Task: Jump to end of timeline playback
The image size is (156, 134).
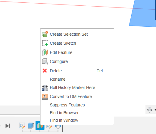Action: [x=8, y=126]
